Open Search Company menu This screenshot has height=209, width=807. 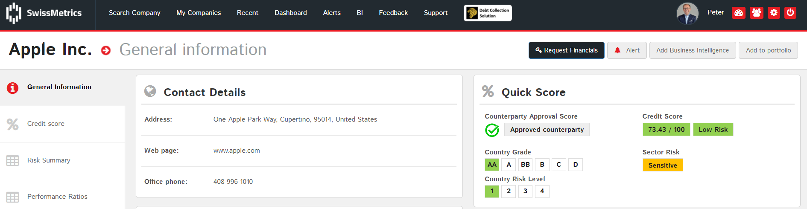134,13
